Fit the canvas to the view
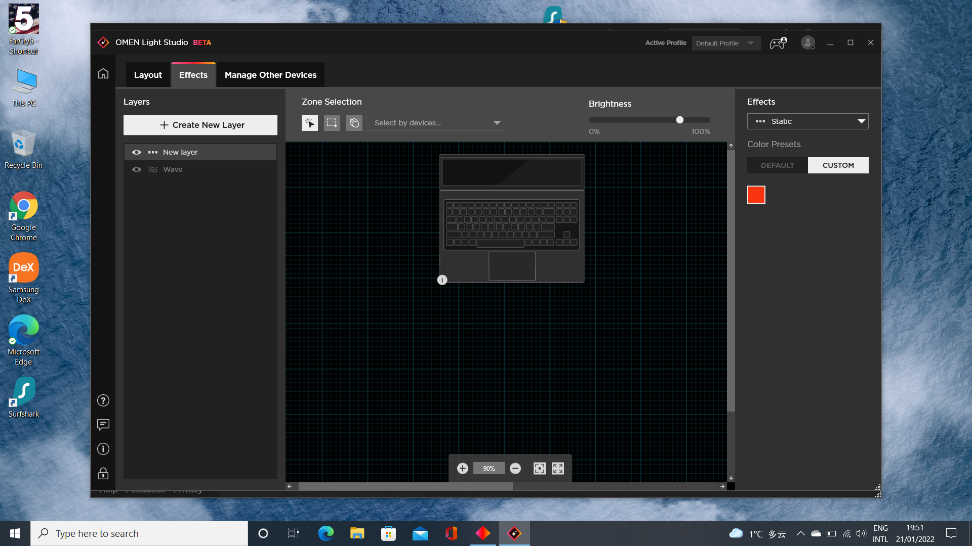The image size is (972, 546). pos(558,468)
